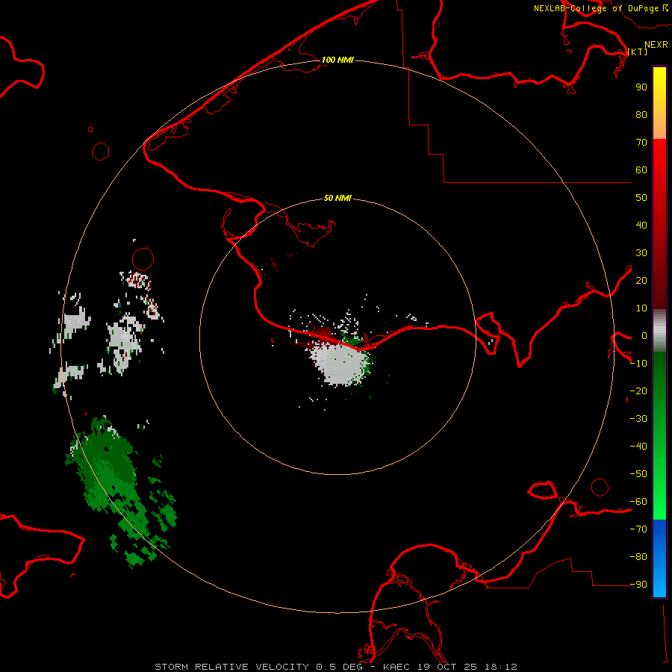The height and width of the screenshot is (672, 672).
Task: Click the "NEXR" label at top right
Action: 656,45
